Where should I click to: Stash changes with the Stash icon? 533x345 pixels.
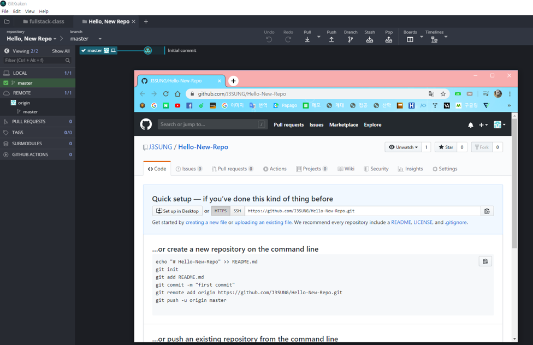pyautogui.click(x=370, y=40)
